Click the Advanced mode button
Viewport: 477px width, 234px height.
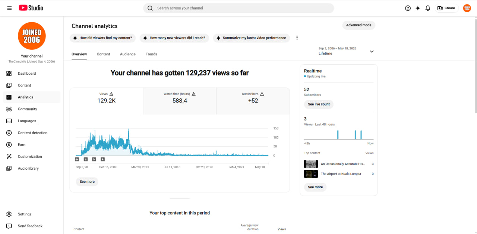point(358,25)
